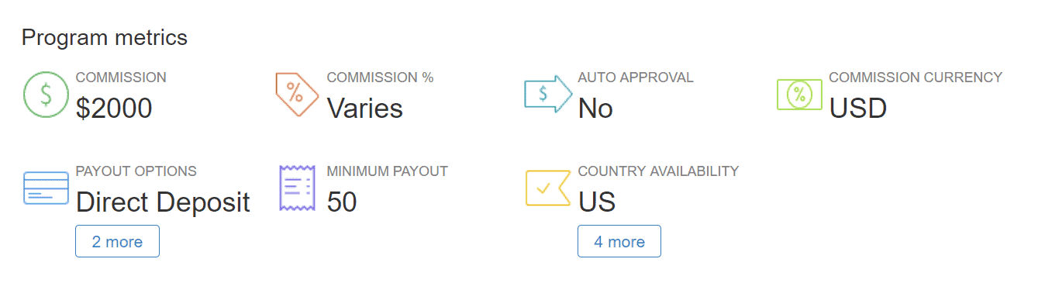This screenshot has height=283, width=1045.
Task: Click the USD currency value
Action: pos(858,109)
